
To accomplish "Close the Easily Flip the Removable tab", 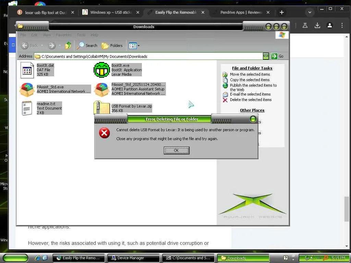I will click(203, 13).
